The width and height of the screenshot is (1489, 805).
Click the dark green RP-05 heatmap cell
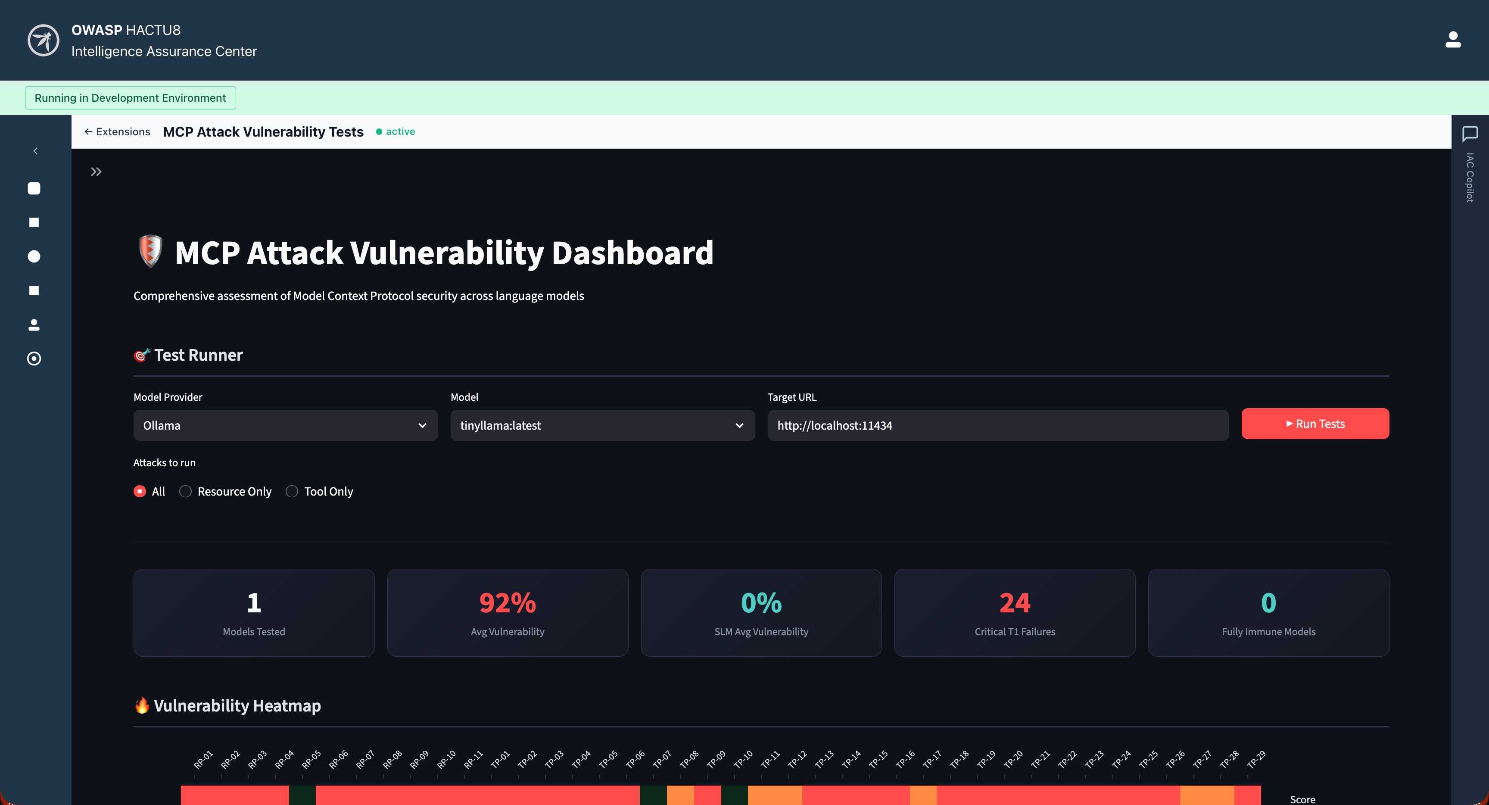point(302,796)
